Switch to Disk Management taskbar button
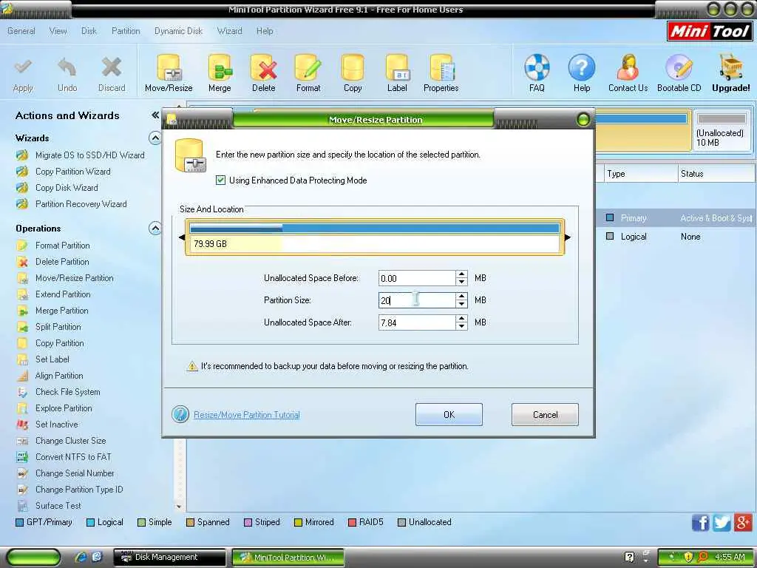This screenshot has height=568, width=757. click(169, 557)
